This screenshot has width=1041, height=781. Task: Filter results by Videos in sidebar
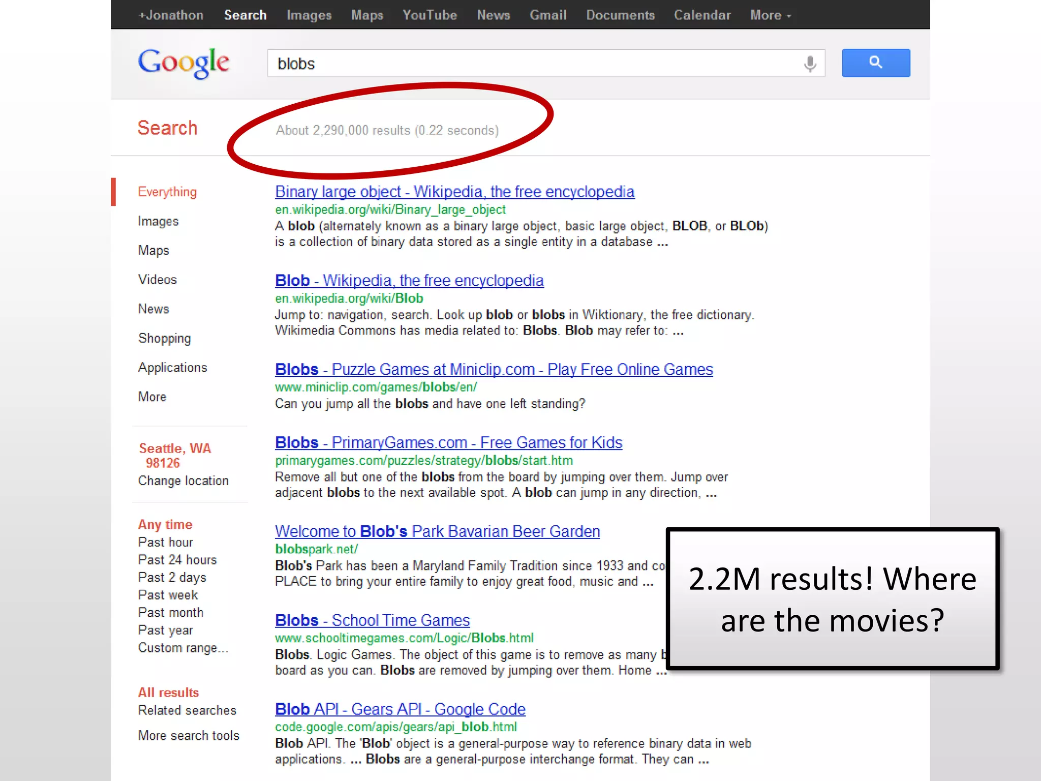pos(158,280)
